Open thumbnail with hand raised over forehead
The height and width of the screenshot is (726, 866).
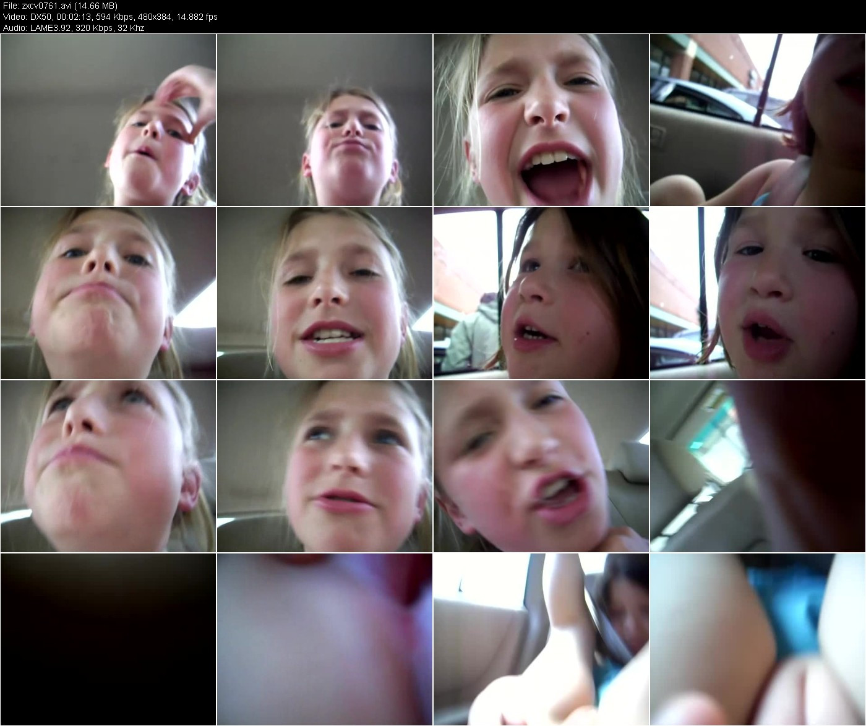108,120
